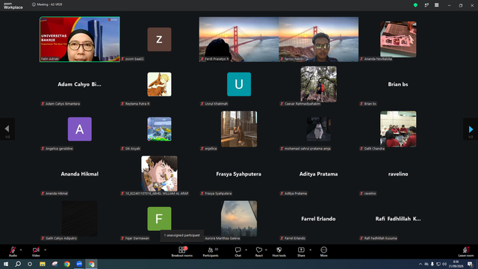Open the Participants list
This screenshot has height=269, width=478.
tap(211, 252)
